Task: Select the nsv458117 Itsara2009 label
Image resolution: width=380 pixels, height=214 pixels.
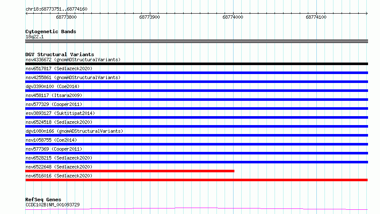Action: pos(54,95)
